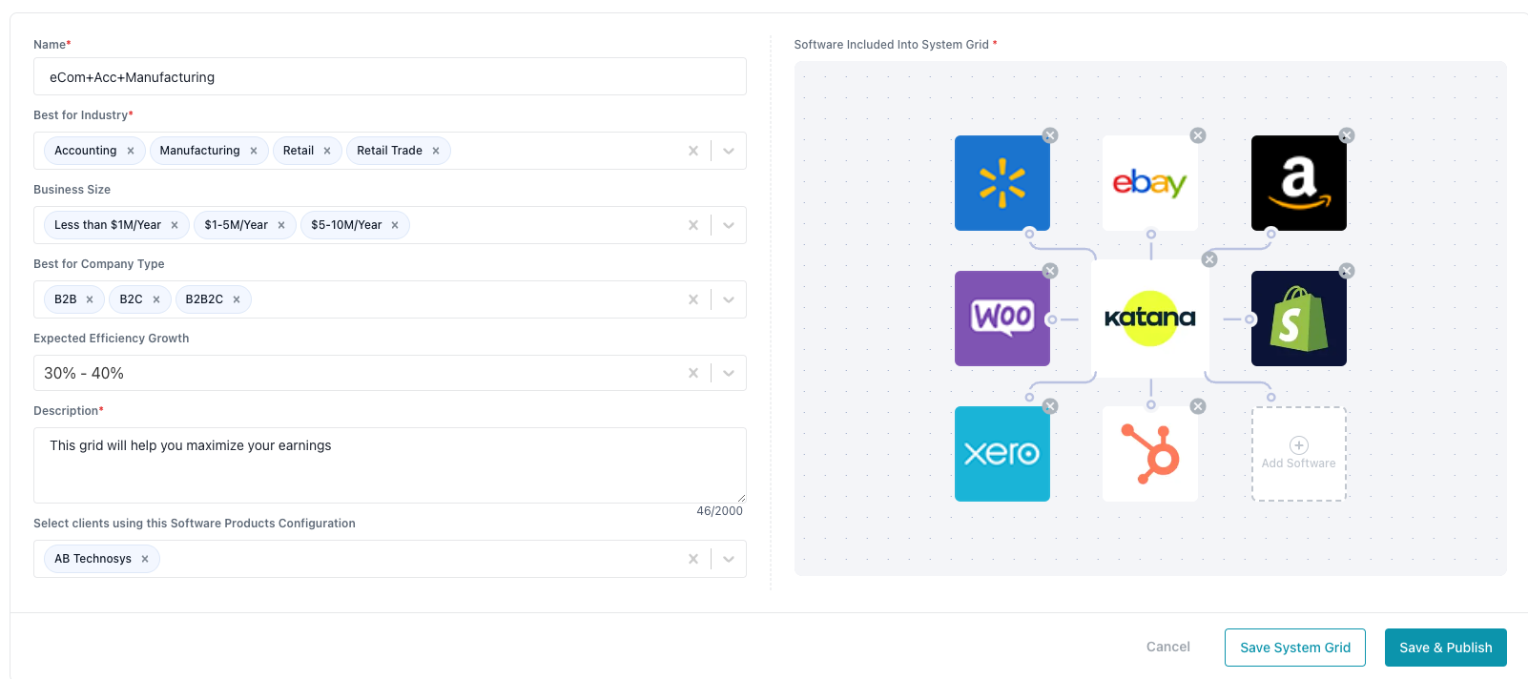This screenshot has height=679, width=1528.
Task: Click the Xero software tile
Action: (x=1001, y=454)
